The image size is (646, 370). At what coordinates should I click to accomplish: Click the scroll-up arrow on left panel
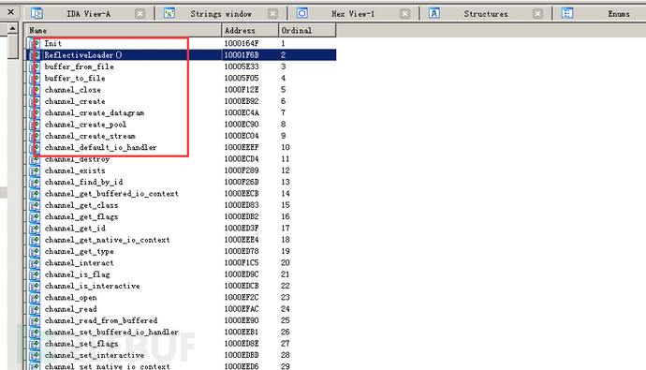tap(12, 28)
